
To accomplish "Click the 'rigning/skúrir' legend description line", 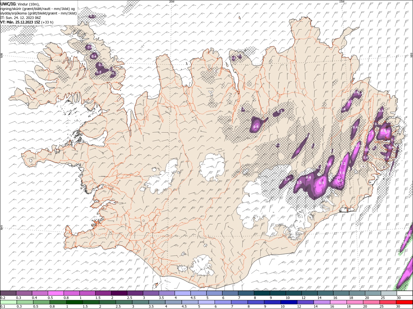I will pyautogui.click(x=38, y=9).
